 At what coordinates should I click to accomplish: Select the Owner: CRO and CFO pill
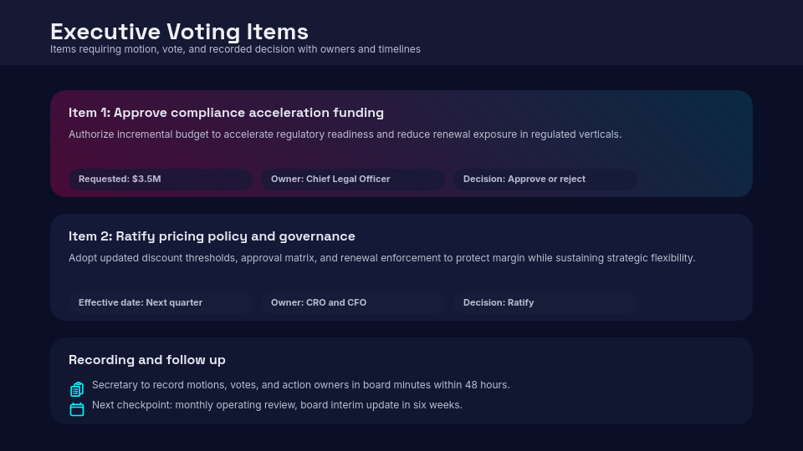click(352, 303)
